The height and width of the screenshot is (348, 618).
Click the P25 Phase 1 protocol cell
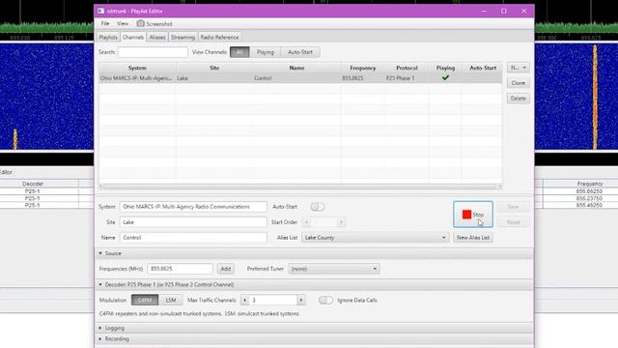pos(401,78)
